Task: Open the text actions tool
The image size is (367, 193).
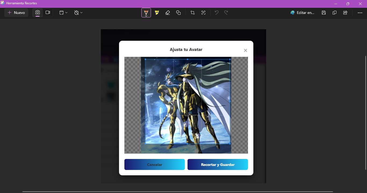Action: click(203, 13)
